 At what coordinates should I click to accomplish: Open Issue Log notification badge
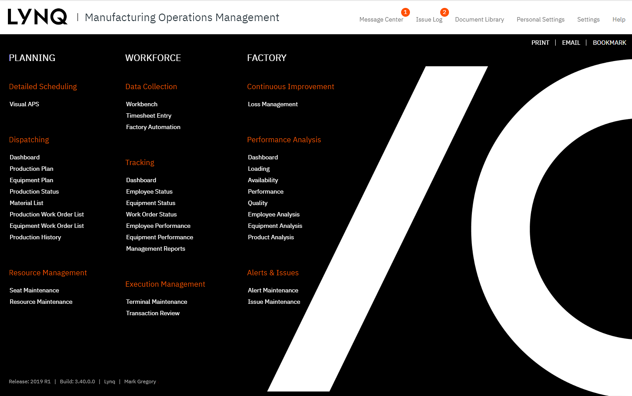(445, 12)
